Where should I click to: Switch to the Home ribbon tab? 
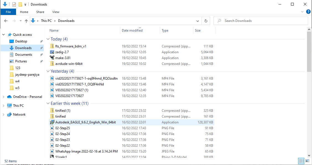click(24, 12)
